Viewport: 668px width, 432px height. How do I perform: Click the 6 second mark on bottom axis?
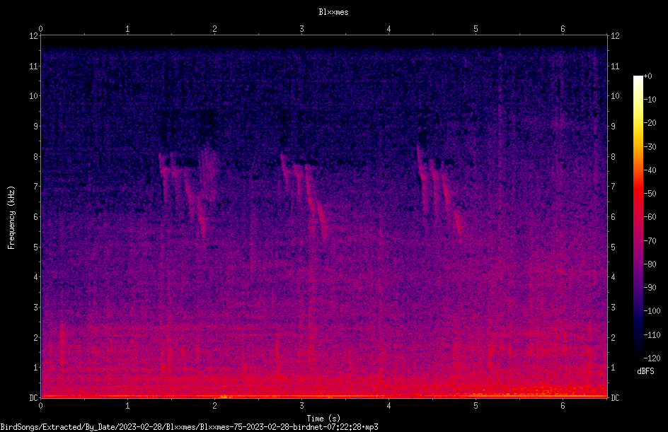click(563, 406)
